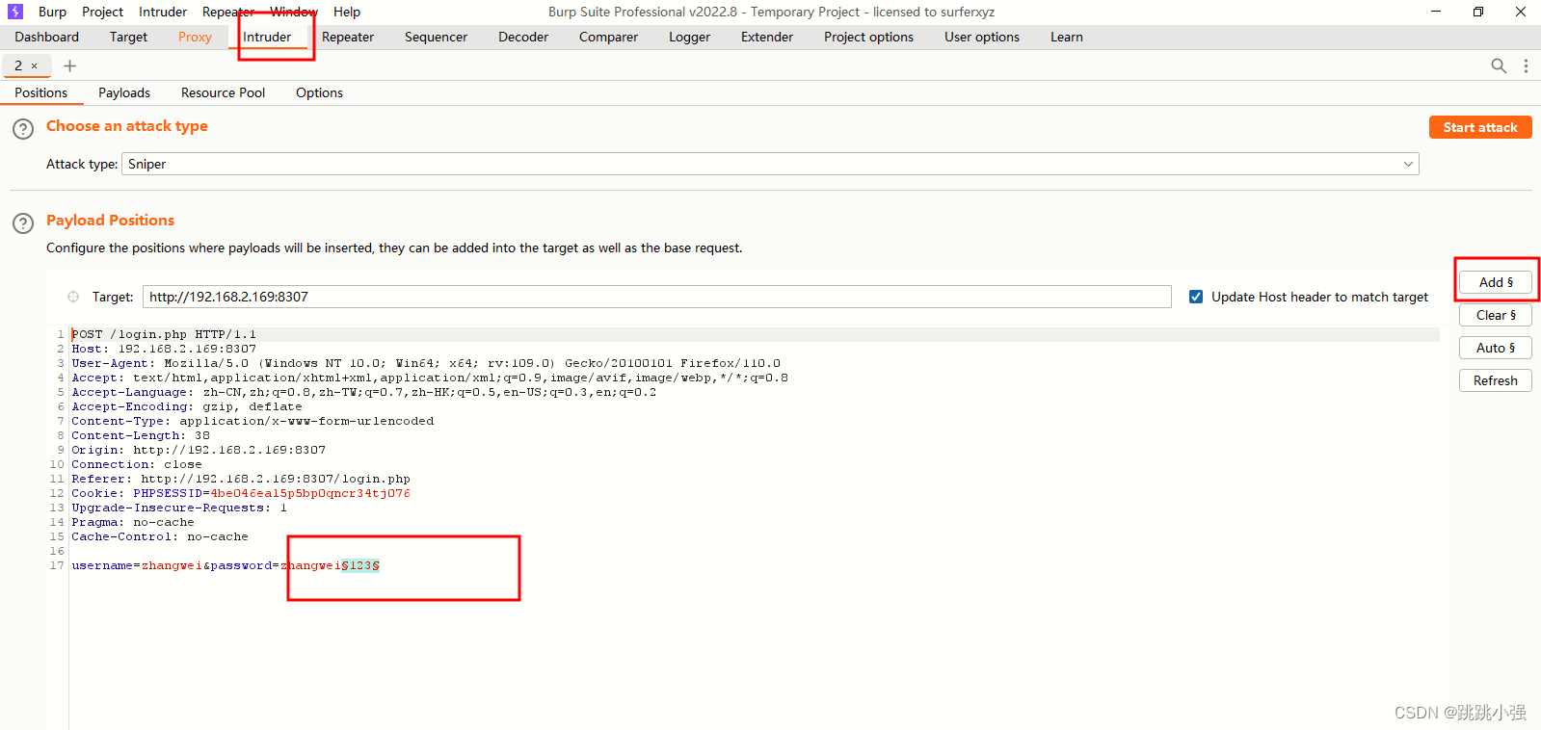1541x730 pixels.
Task: Select the Positions sub-tab
Action: [x=41, y=92]
